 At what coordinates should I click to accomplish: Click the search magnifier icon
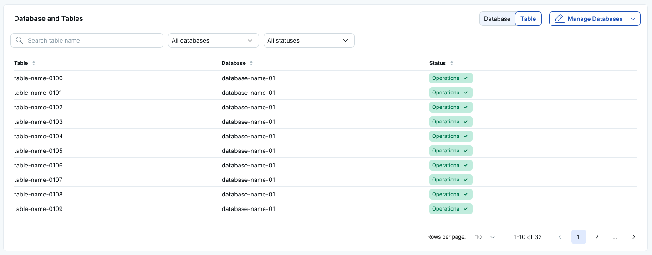pos(19,40)
